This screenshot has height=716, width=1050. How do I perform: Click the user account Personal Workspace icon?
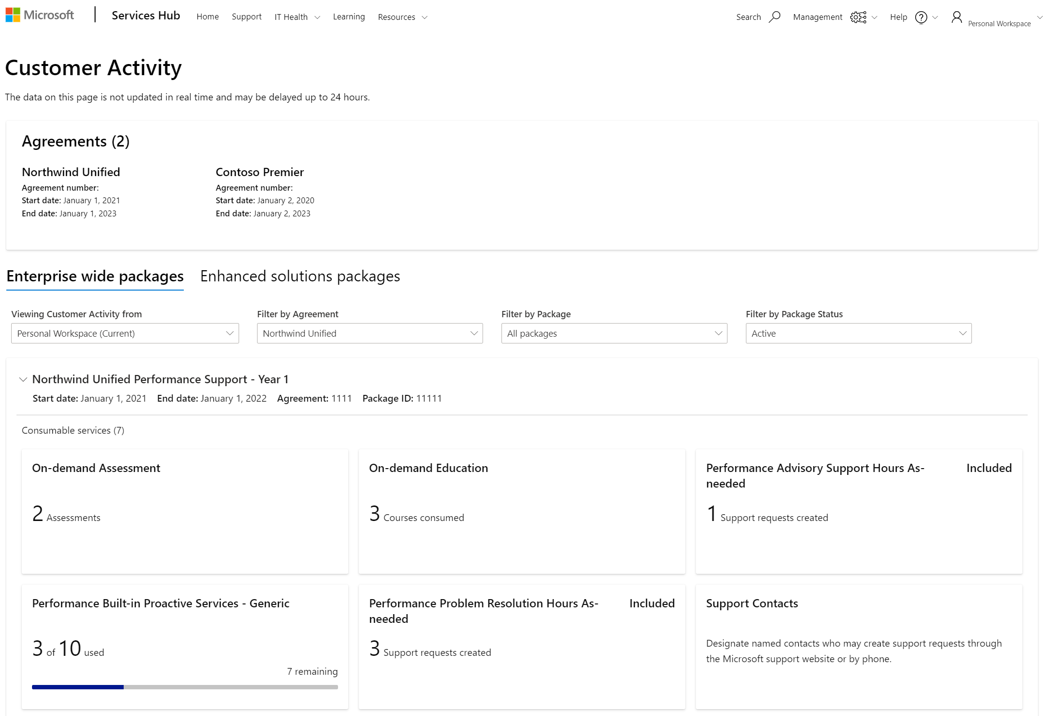(957, 17)
